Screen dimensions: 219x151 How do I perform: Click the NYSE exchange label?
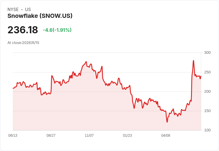[13, 10]
